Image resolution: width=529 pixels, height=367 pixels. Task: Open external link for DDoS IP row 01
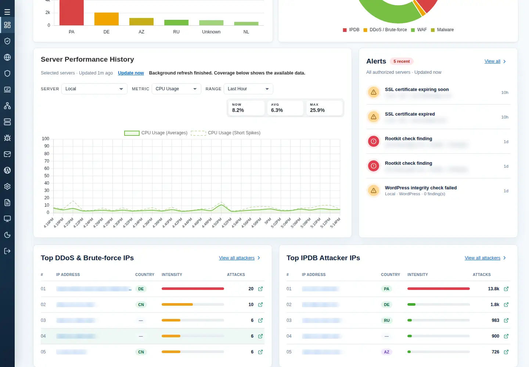[x=260, y=289]
